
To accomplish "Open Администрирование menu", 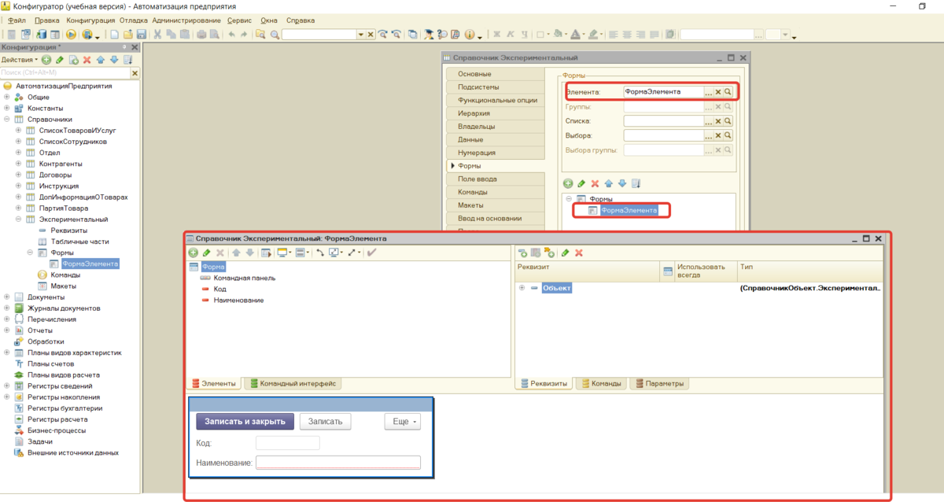I will (x=186, y=20).
